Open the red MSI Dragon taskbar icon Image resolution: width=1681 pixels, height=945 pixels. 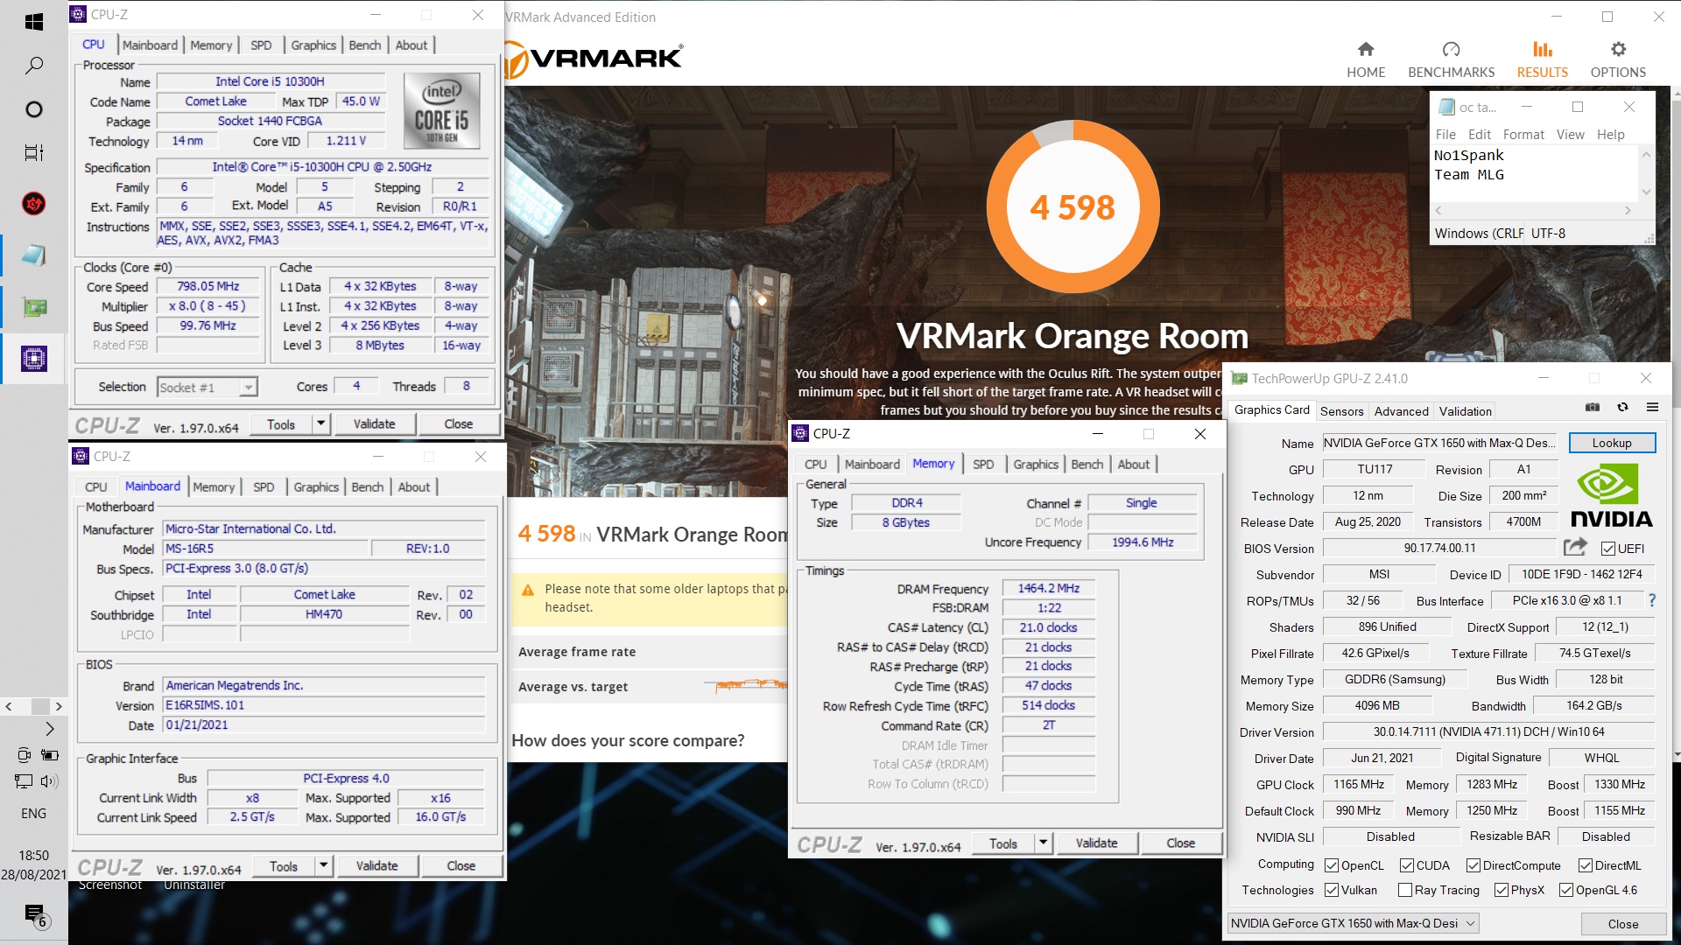[x=33, y=204]
